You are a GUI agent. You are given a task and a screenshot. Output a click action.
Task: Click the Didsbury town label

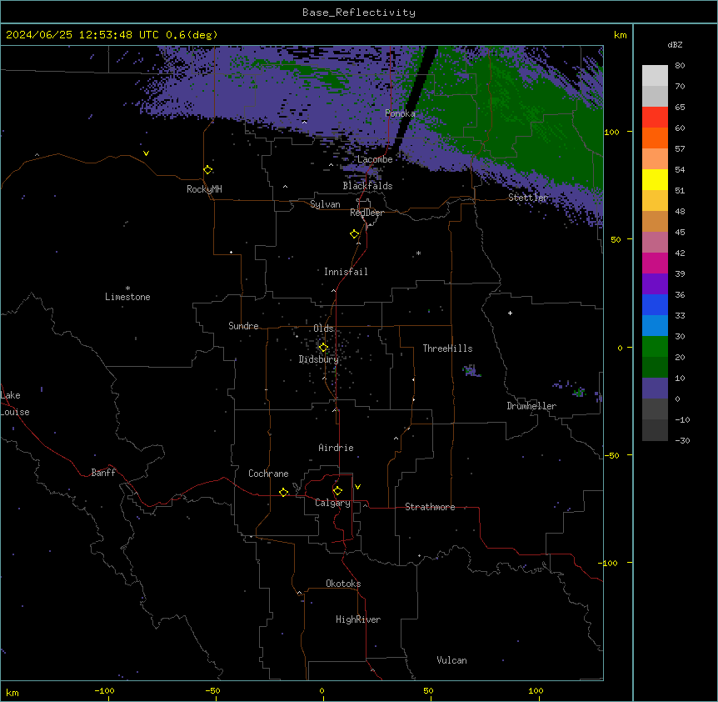(x=319, y=359)
